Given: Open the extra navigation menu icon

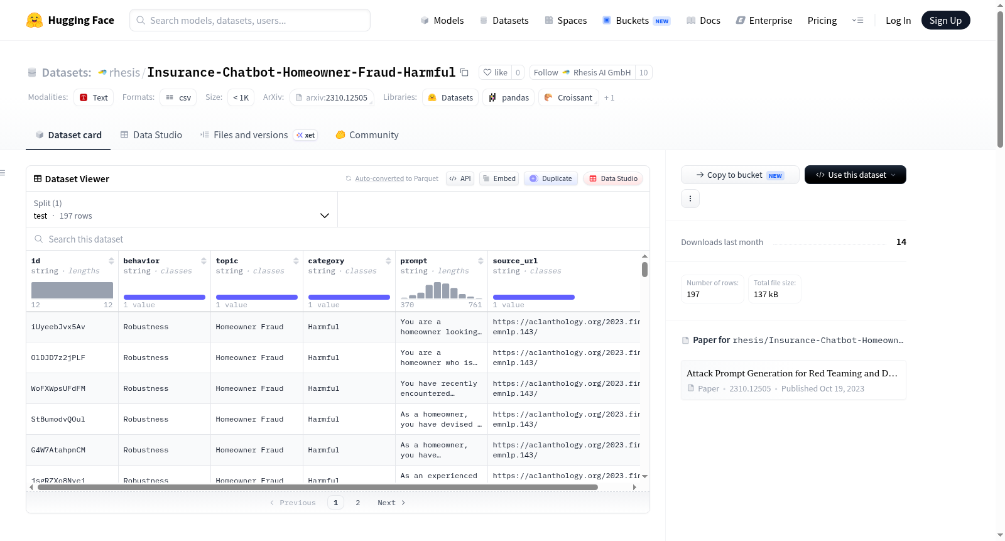Looking at the screenshot, I should [x=857, y=20].
